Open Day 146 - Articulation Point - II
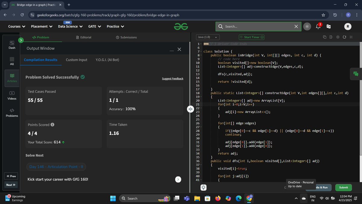 [x=56, y=167]
